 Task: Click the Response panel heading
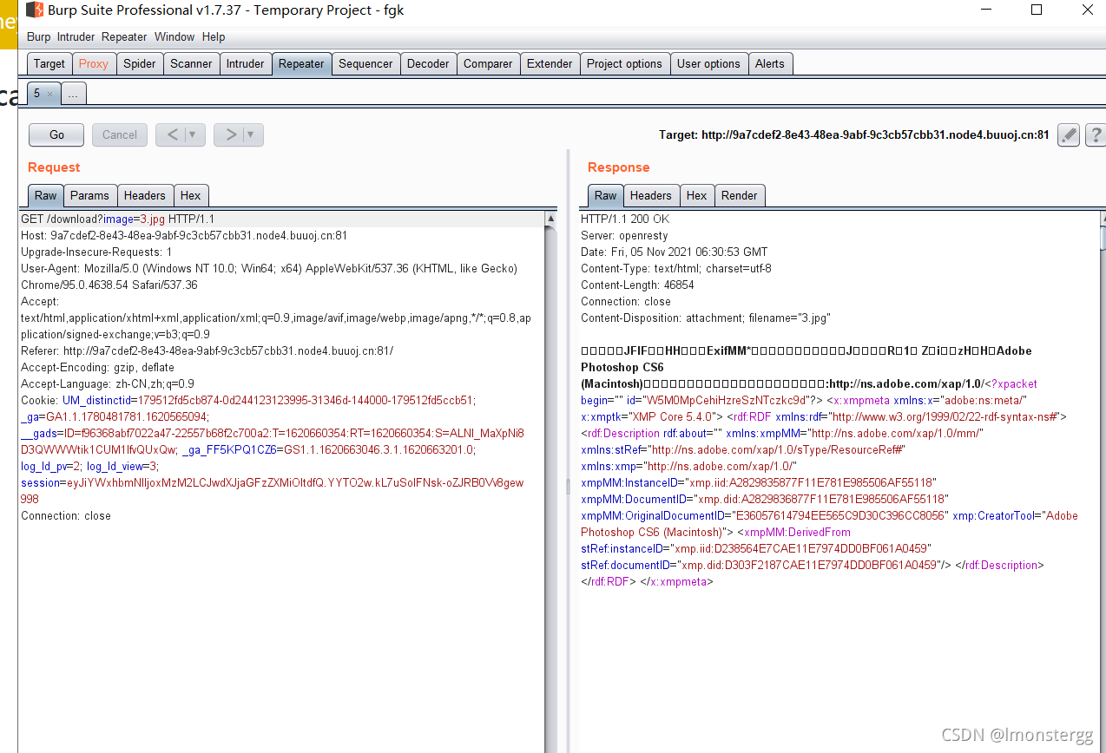[x=618, y=167]
